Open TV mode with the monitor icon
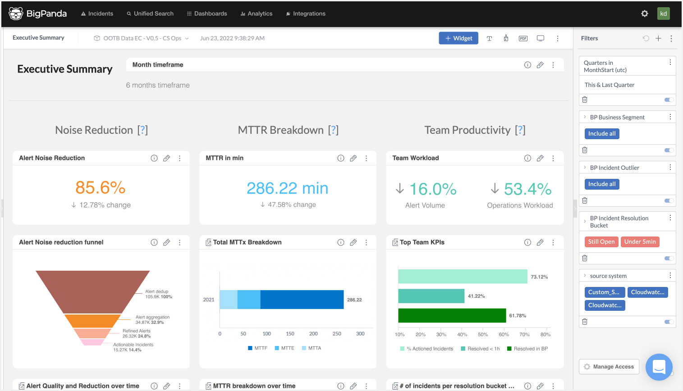This screenshot has width=683, height=391. tap(540, 38)
